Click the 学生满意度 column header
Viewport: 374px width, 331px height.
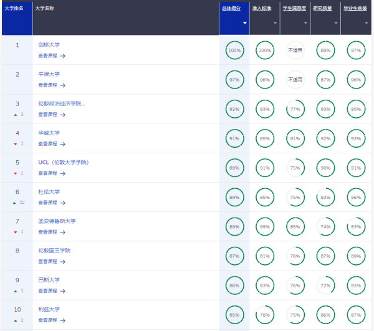294,9
